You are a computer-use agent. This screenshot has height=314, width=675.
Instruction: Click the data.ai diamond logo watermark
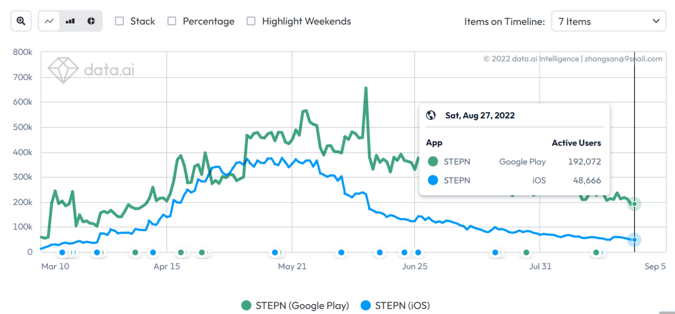[63, 70]
